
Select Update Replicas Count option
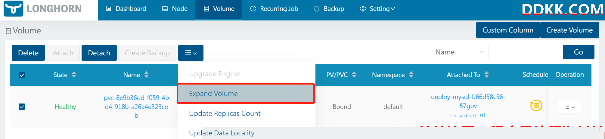click(225, 113)
